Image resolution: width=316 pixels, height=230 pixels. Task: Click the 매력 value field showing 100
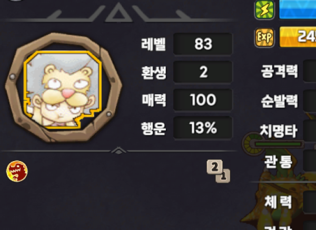tap(203, 99)
